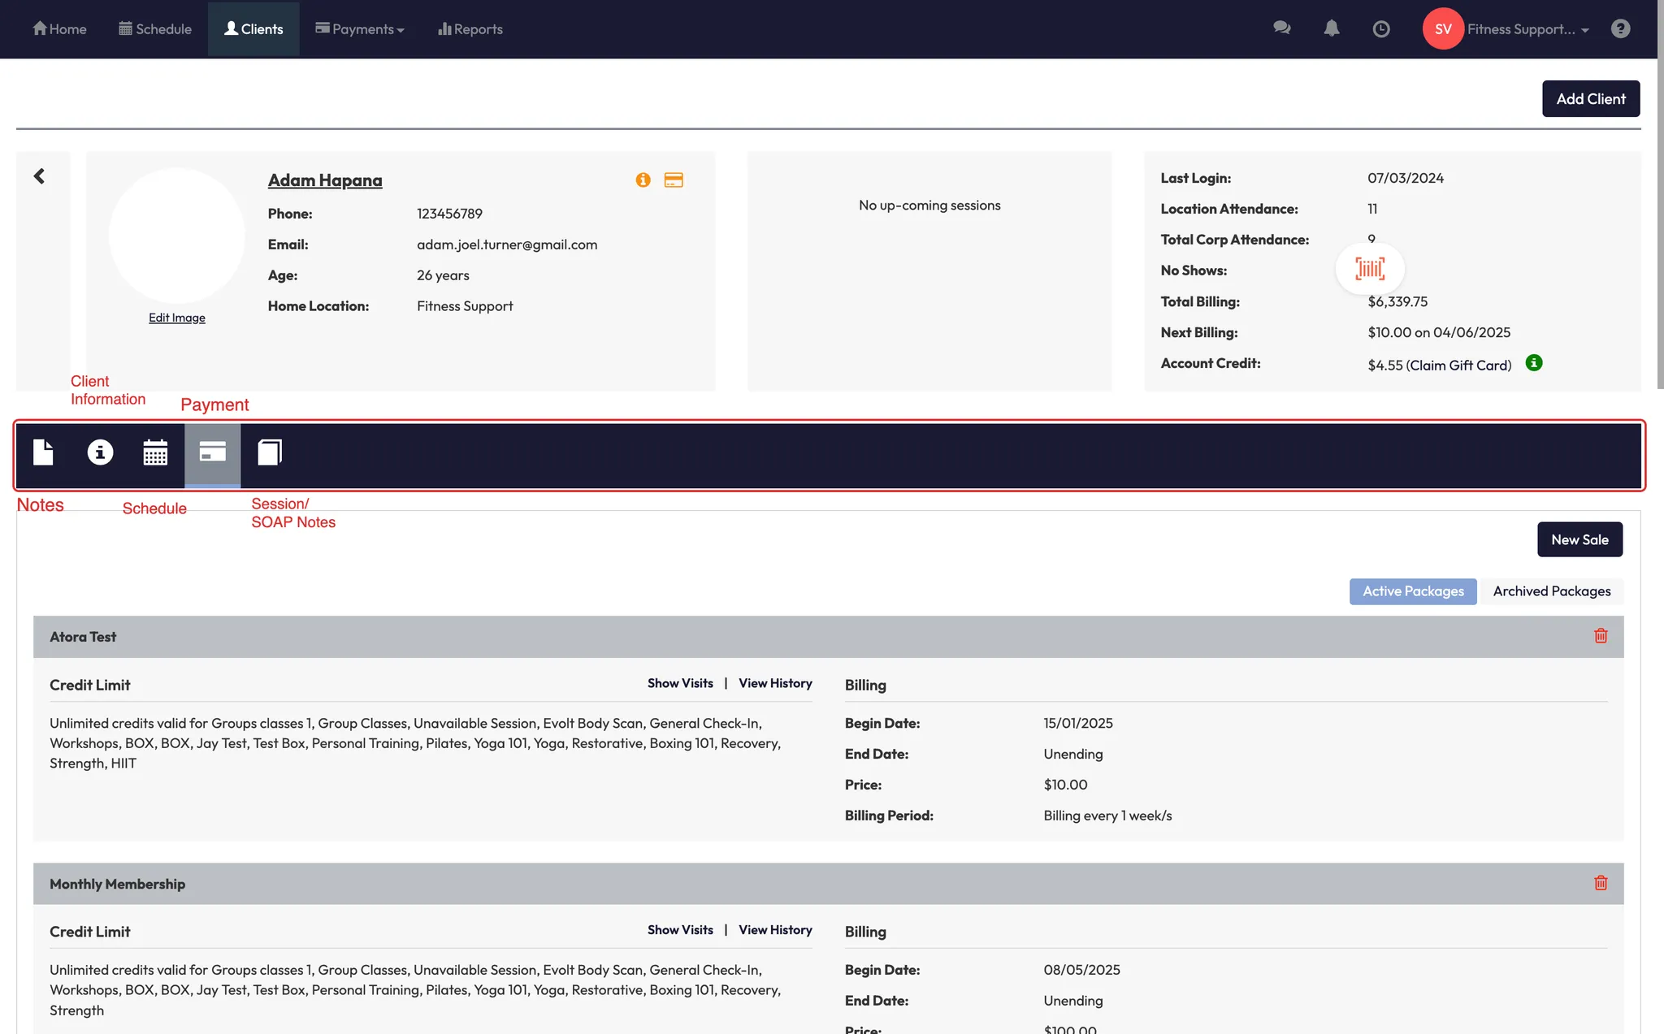This screenshot has height=1034, width=1664.
Task: Open the chat messages icon
Action: coord(1281,29)
